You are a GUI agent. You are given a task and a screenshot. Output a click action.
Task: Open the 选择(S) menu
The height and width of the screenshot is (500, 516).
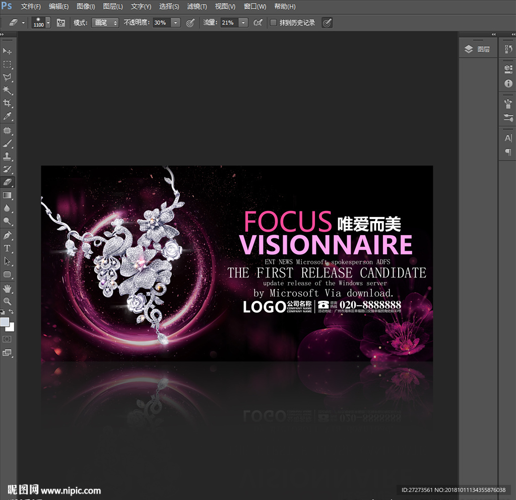tap(169, 7)
